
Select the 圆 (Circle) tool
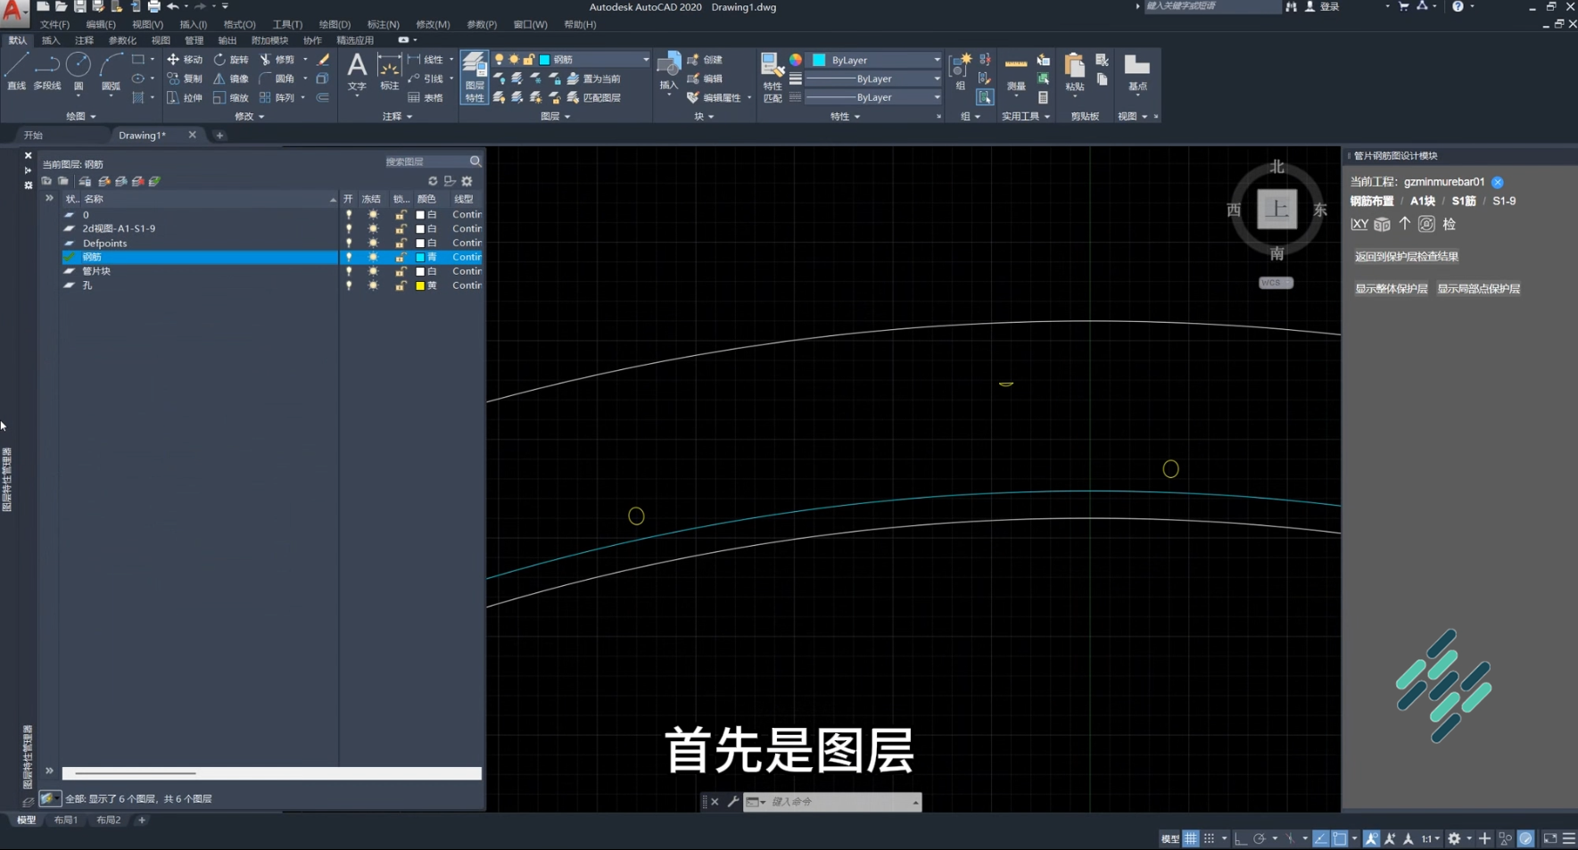tap(78, 71)
